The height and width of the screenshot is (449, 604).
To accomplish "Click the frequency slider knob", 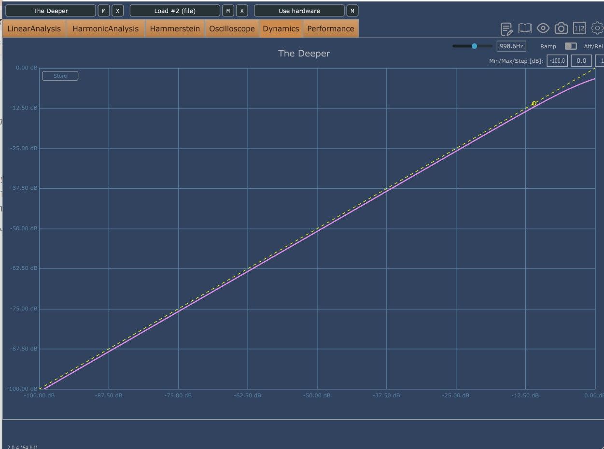I will (474, 46).
